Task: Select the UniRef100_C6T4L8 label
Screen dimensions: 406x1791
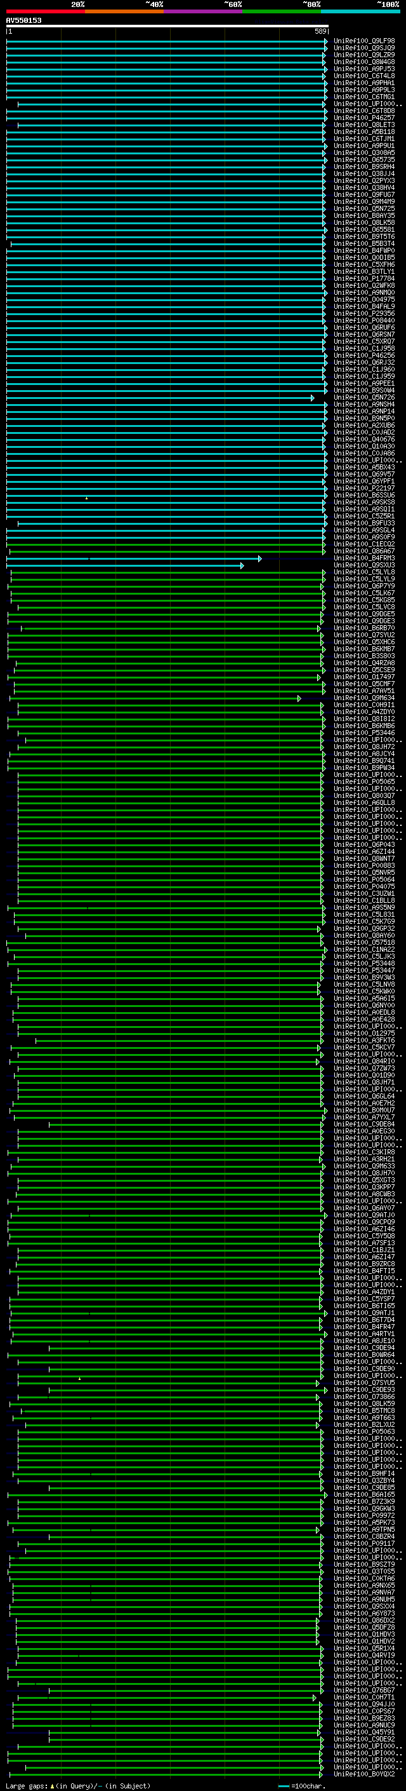Action: point(363,76)
